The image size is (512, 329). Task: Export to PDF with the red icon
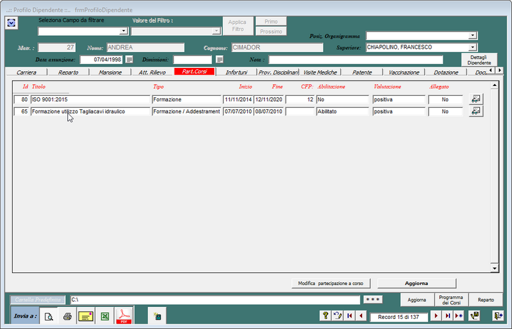click(x=124, y=316)
